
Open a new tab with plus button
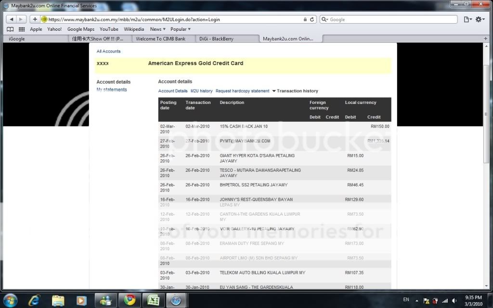tap(485, 38)
